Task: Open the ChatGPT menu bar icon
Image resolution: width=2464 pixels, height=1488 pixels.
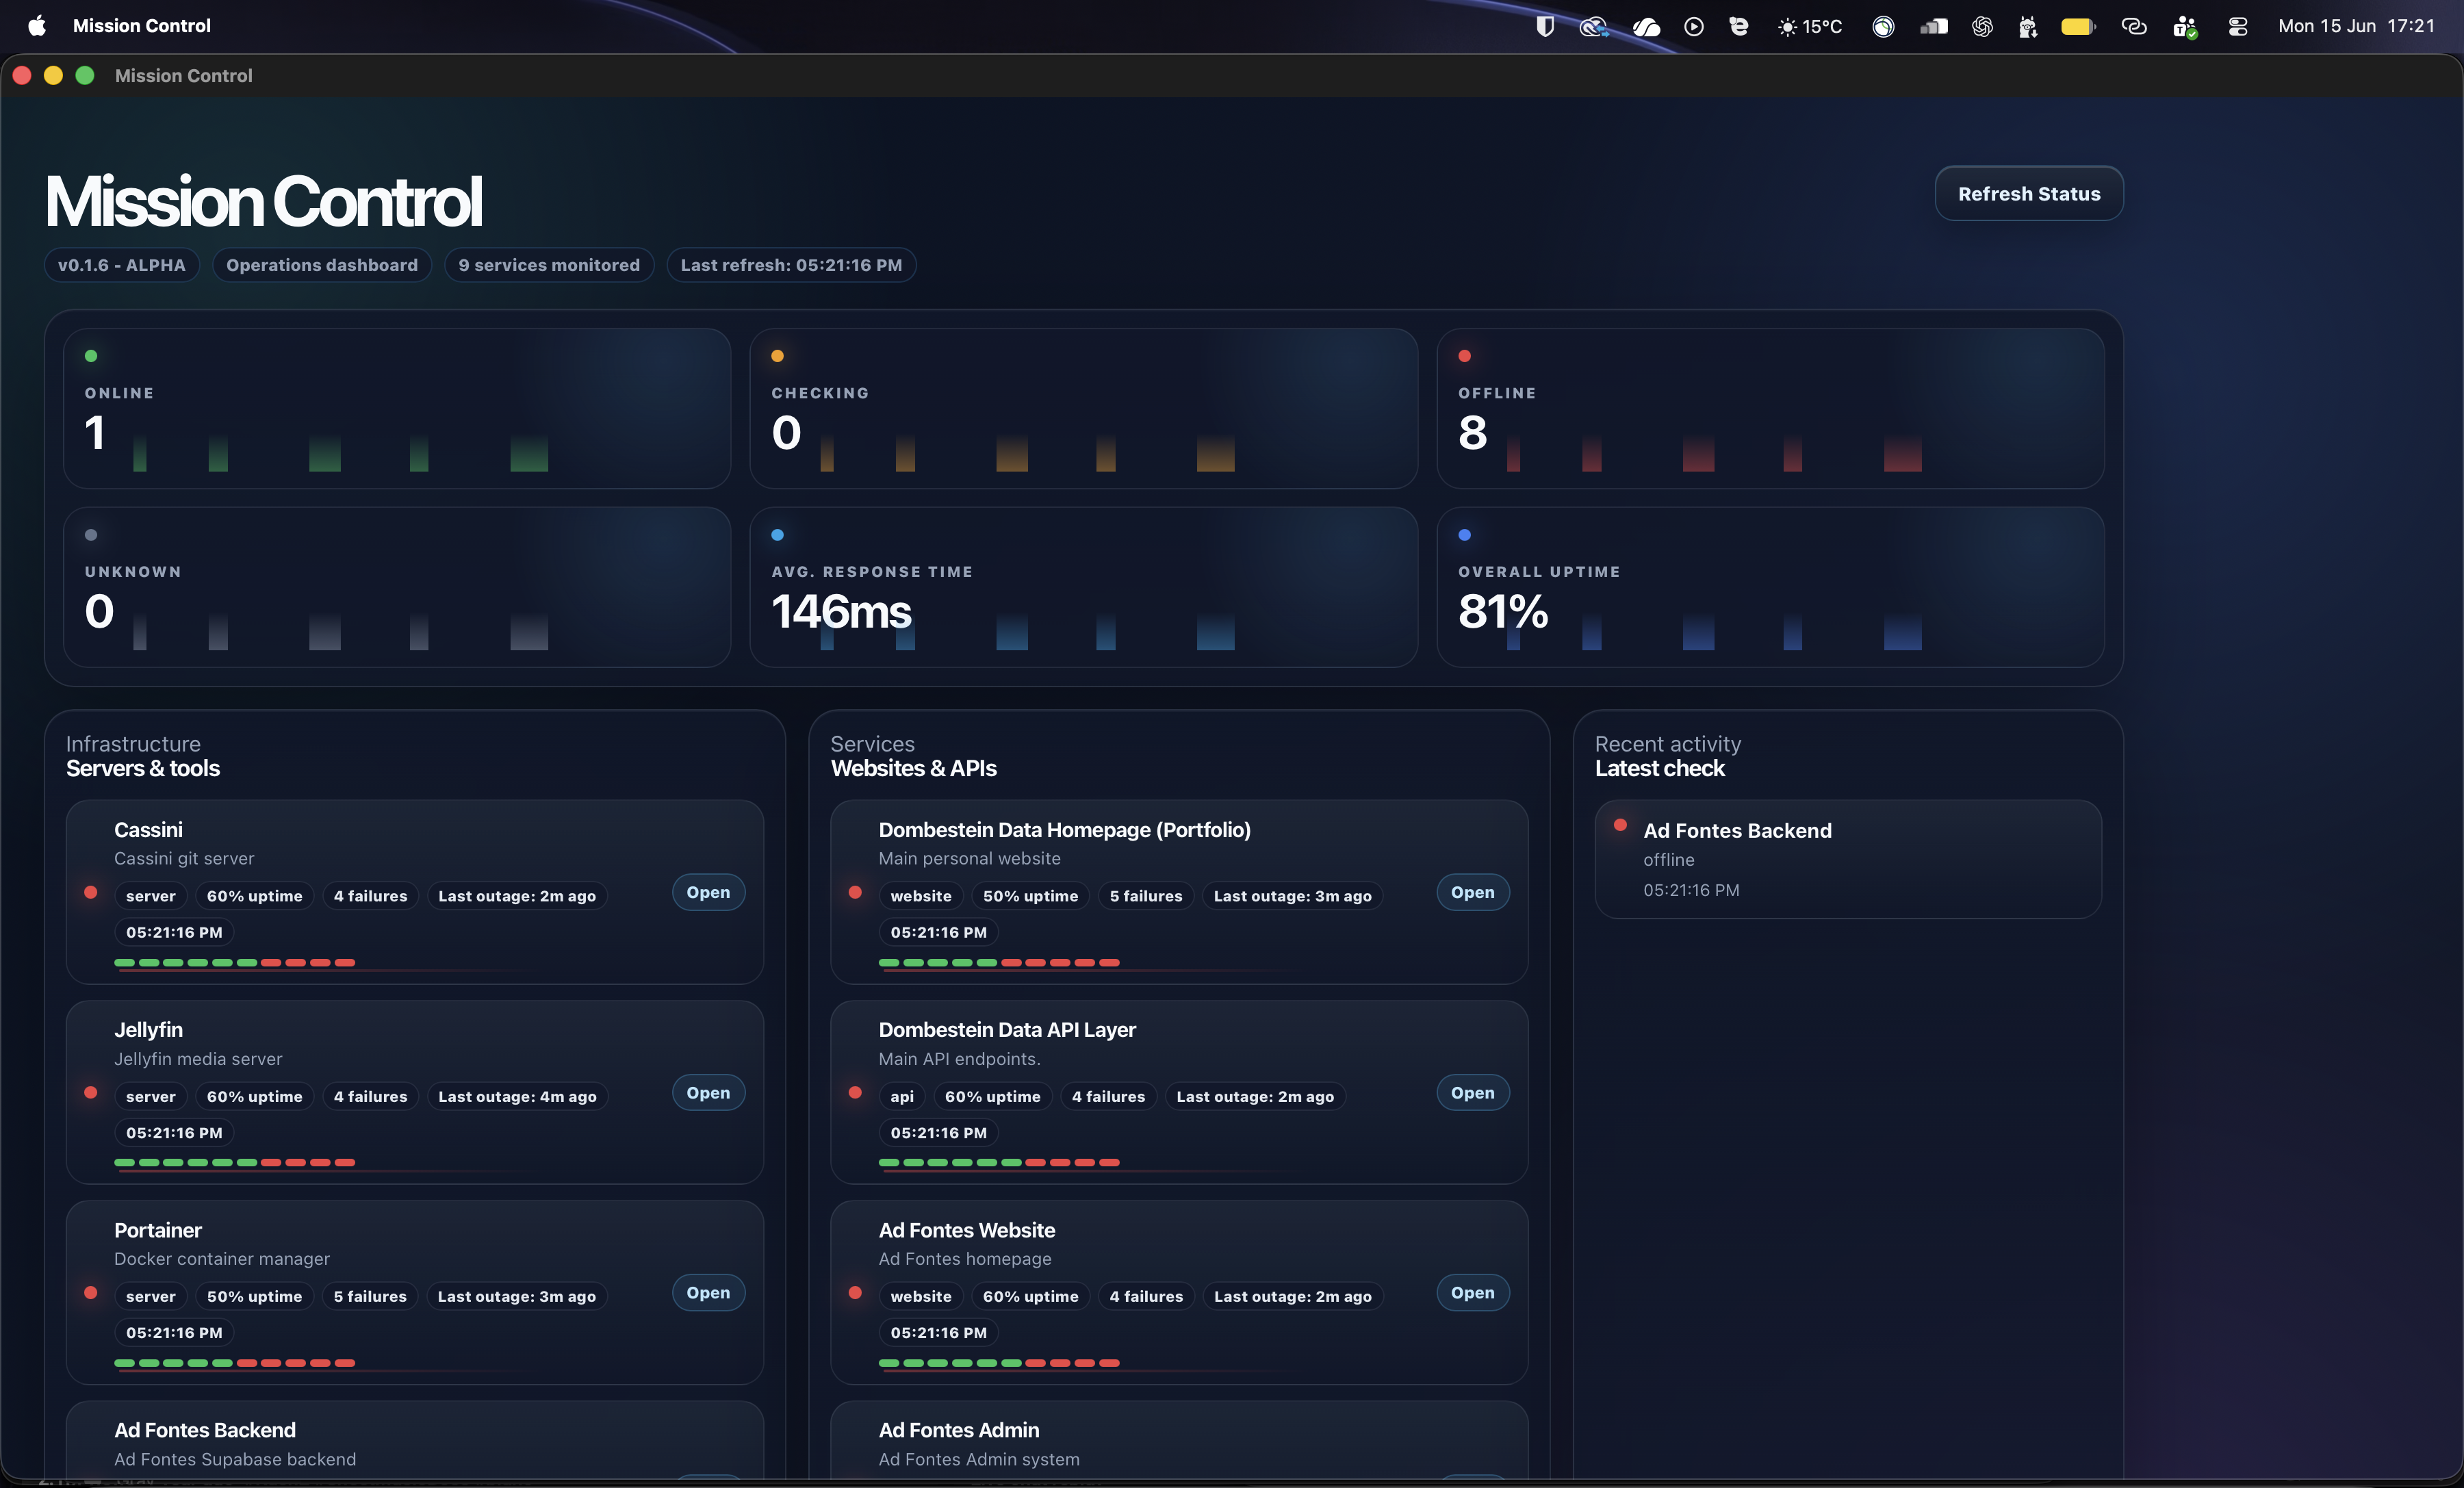Action: pyautogui.click(x=1982, y=26)
